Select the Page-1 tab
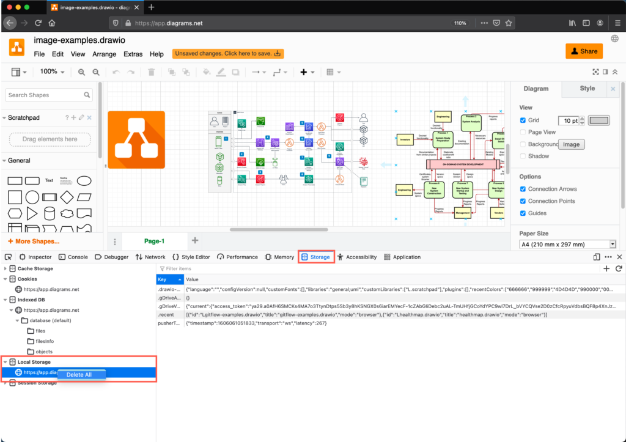 coord(154,241)
